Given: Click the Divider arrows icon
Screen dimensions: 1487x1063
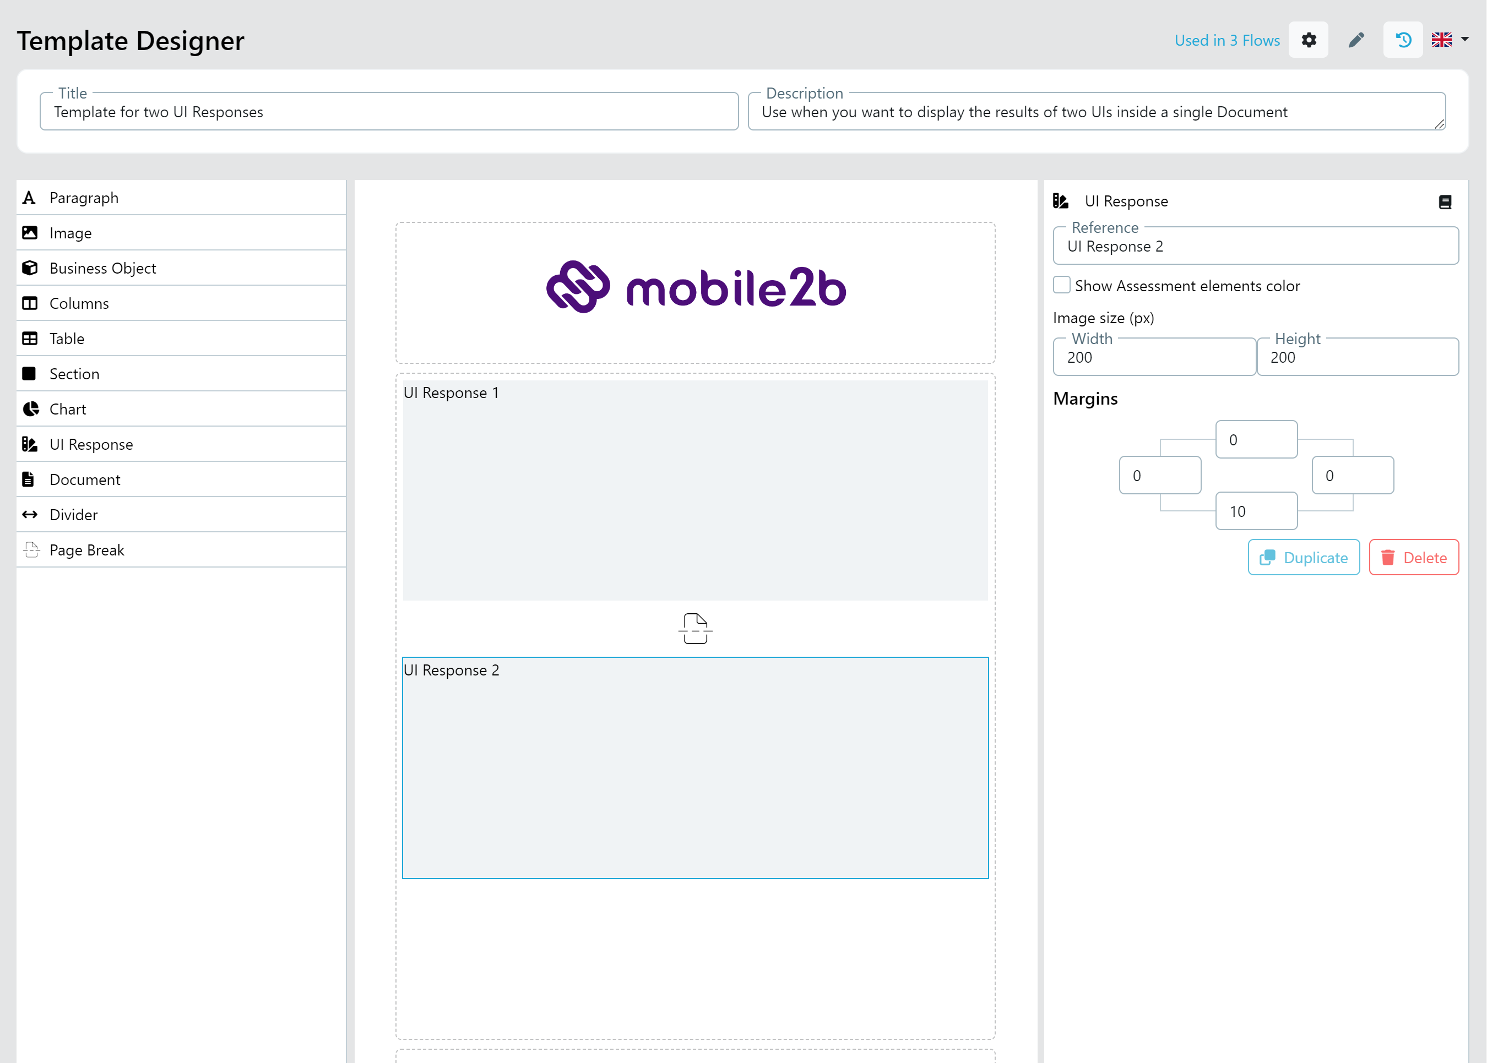Looking at the screenshot, I should [30, 515].
